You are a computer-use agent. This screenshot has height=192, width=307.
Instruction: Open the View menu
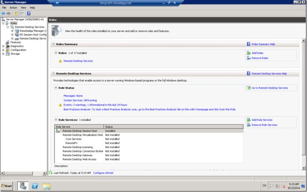(24, 8)
